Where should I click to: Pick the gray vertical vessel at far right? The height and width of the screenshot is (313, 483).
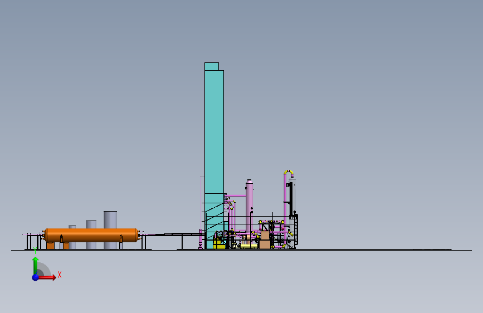(292, 197)
